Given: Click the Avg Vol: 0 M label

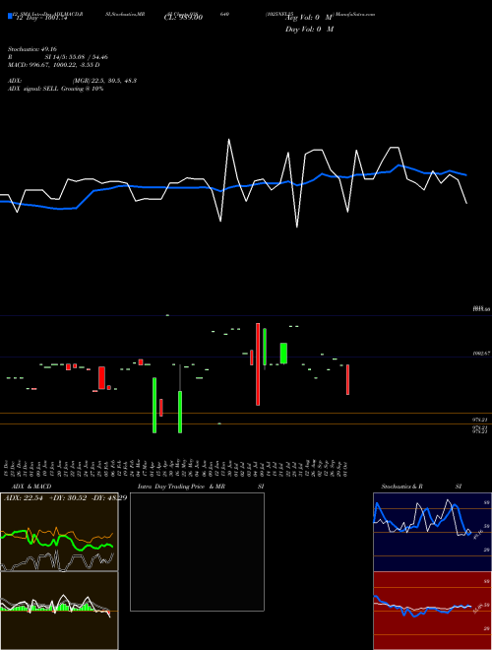Looking at the screenshot, I should pyautogui.click(x=309, y=18).
